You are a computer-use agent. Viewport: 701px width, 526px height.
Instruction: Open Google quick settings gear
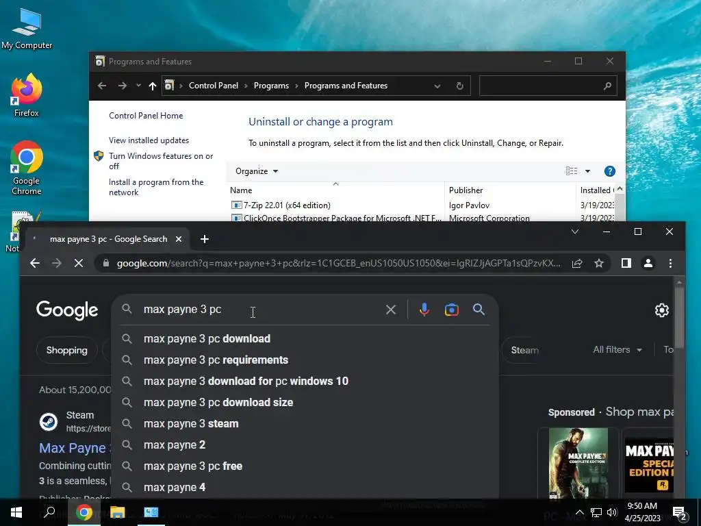point(662,310)
